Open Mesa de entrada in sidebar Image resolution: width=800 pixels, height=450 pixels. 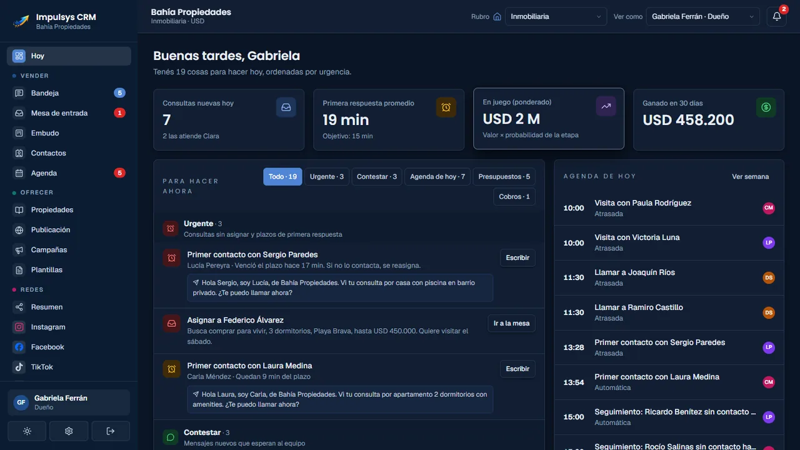(x=69, y=113)
